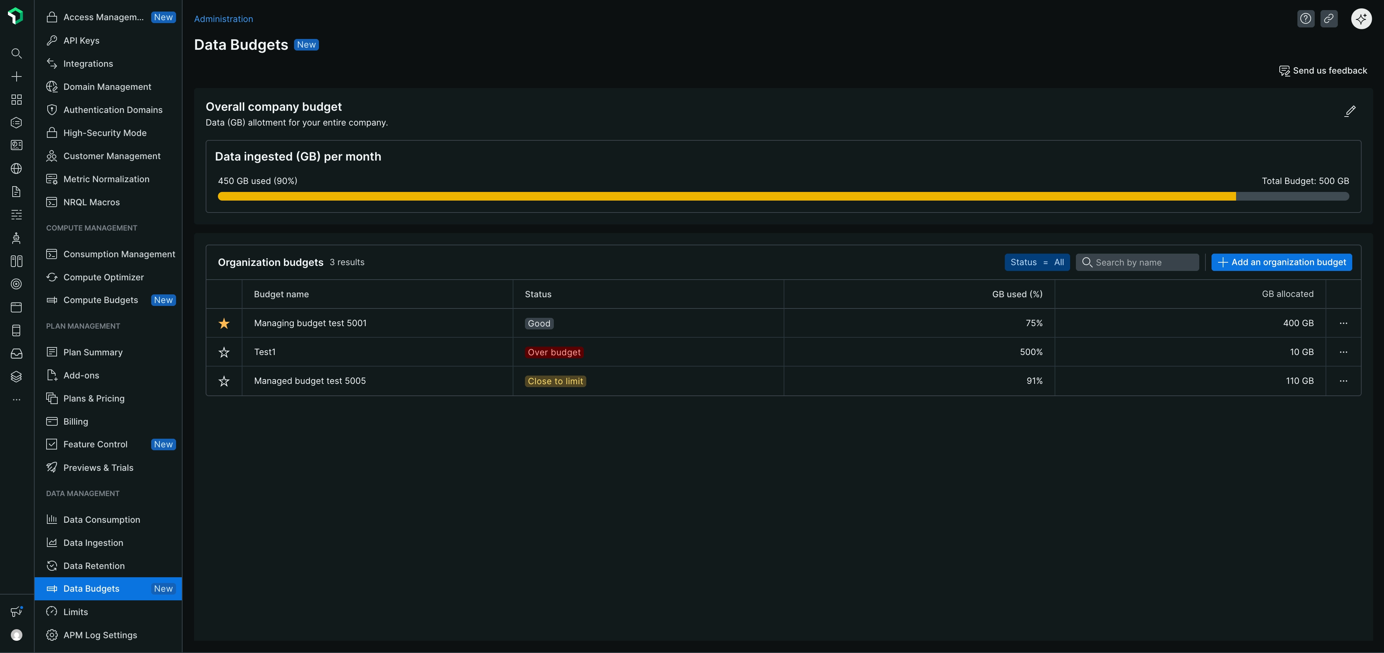Open the megaphone announcements icon

click(x=17, y=611)
